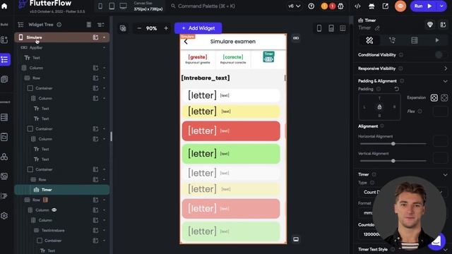Reset padding values icon

click(397, 89)
